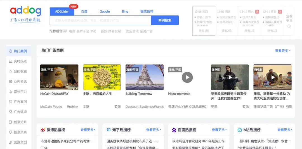Play the 苹果超燃无障碍 video
The width and height of the screenshot is (302, 149).
230,77
